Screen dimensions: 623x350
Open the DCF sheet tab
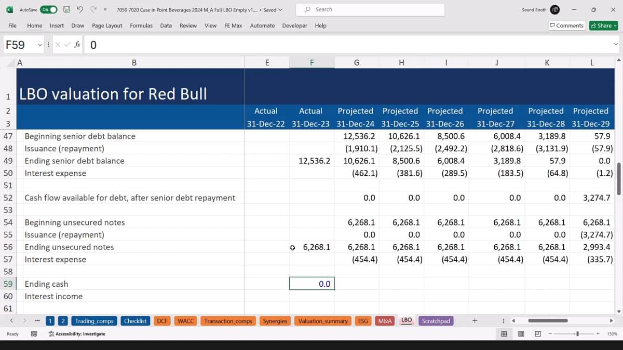(162, 321)
